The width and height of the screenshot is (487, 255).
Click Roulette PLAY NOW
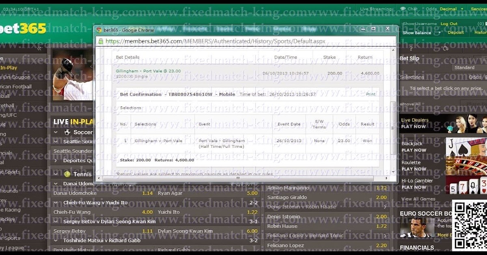click(x=414, y=169)
